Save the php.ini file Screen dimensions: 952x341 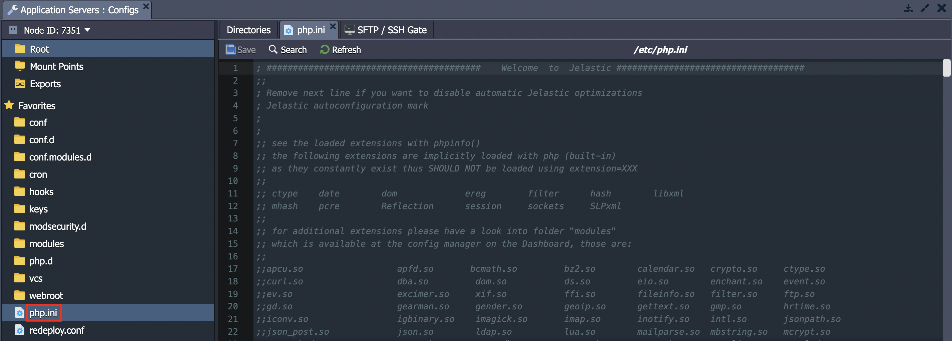(x=241, y=50)
